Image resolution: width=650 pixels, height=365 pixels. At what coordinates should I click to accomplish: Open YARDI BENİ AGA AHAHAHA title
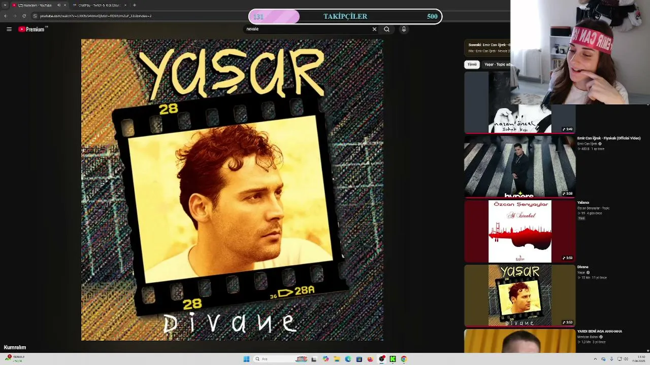[x=600, y=332]
